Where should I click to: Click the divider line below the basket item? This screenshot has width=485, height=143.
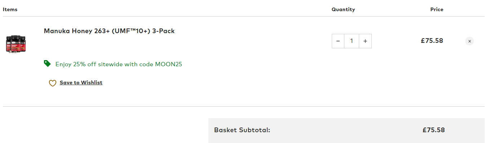[x=244, y=106]
